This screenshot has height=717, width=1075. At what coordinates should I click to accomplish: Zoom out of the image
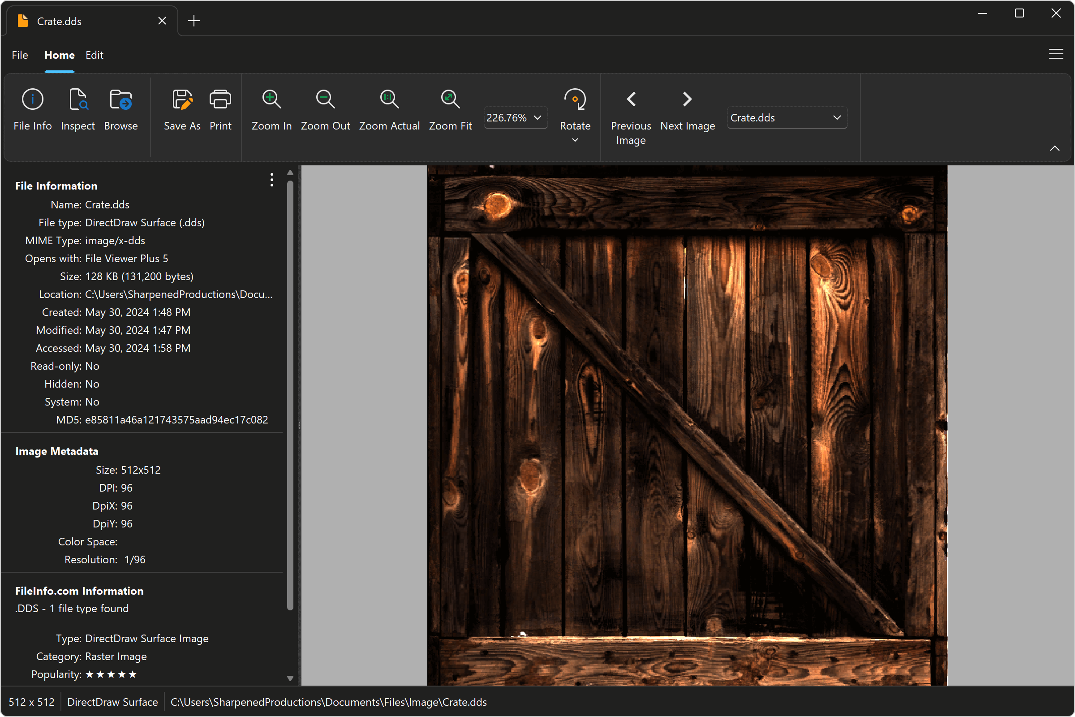(325, 110)
